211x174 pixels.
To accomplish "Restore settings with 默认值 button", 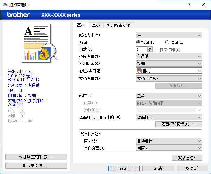I will pyautogui.click(x=187, y=158).
